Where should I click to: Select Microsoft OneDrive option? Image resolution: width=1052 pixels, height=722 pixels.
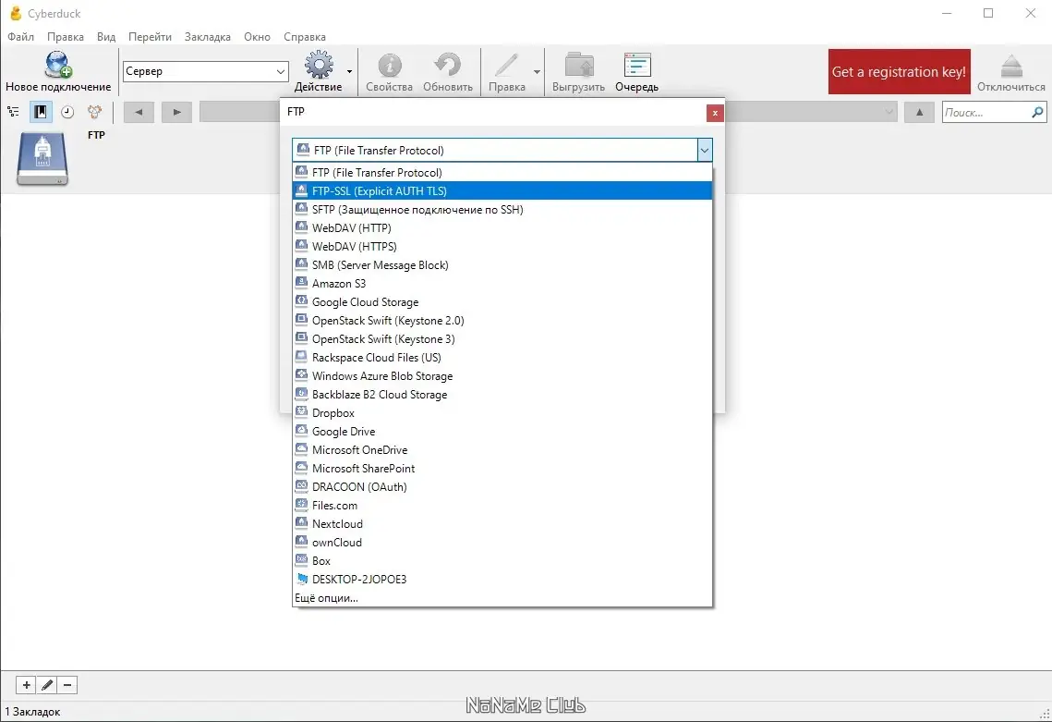coord(502,450)
